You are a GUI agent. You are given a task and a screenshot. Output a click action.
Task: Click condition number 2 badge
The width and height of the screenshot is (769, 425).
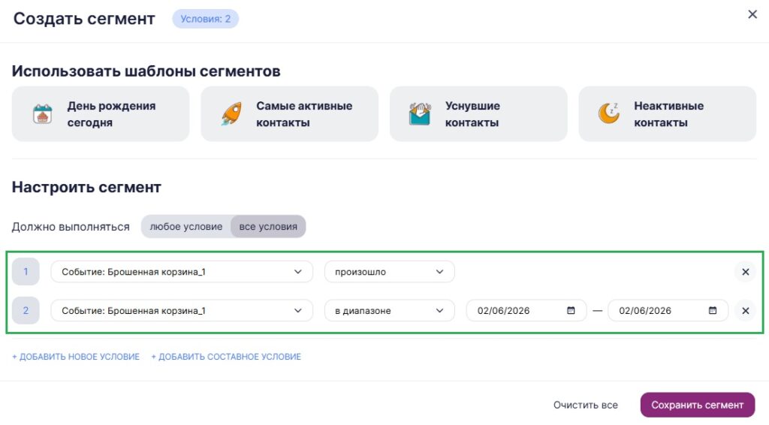[26, 310]
